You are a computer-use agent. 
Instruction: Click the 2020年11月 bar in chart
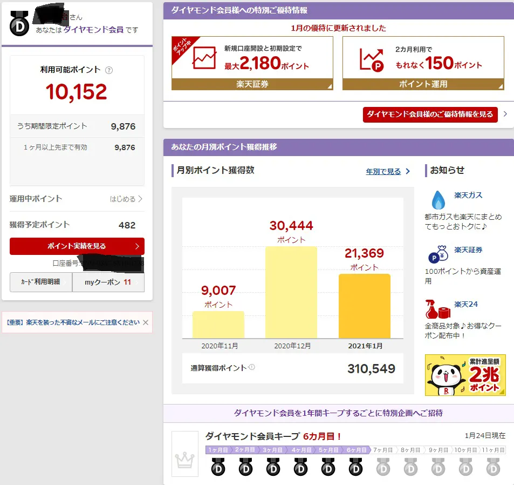[x=218, y=325]
